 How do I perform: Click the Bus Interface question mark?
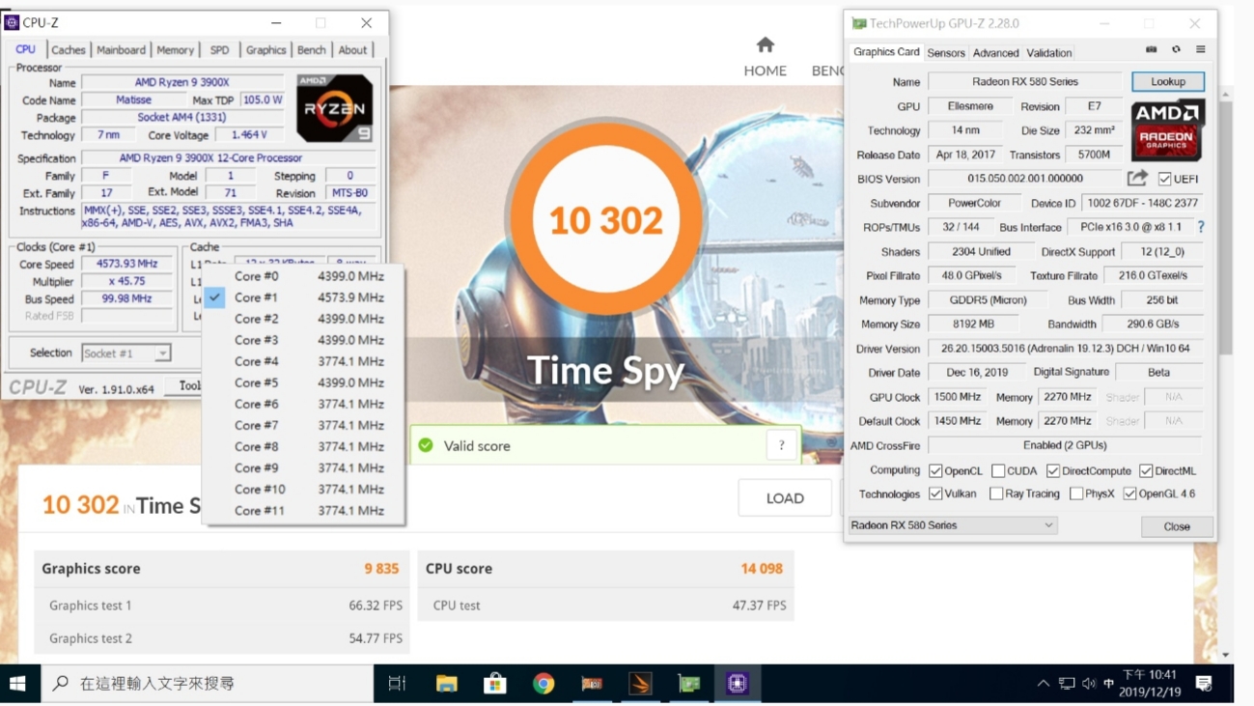coord(1201,227)
